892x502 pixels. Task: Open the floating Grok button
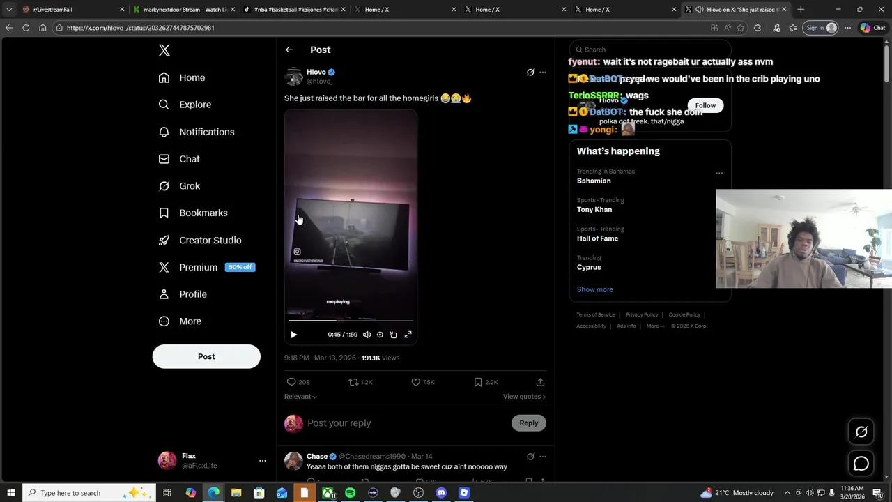coord(861,432)
